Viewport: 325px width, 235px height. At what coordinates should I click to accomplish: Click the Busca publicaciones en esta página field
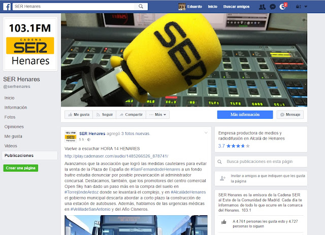[x=261, y=161]
